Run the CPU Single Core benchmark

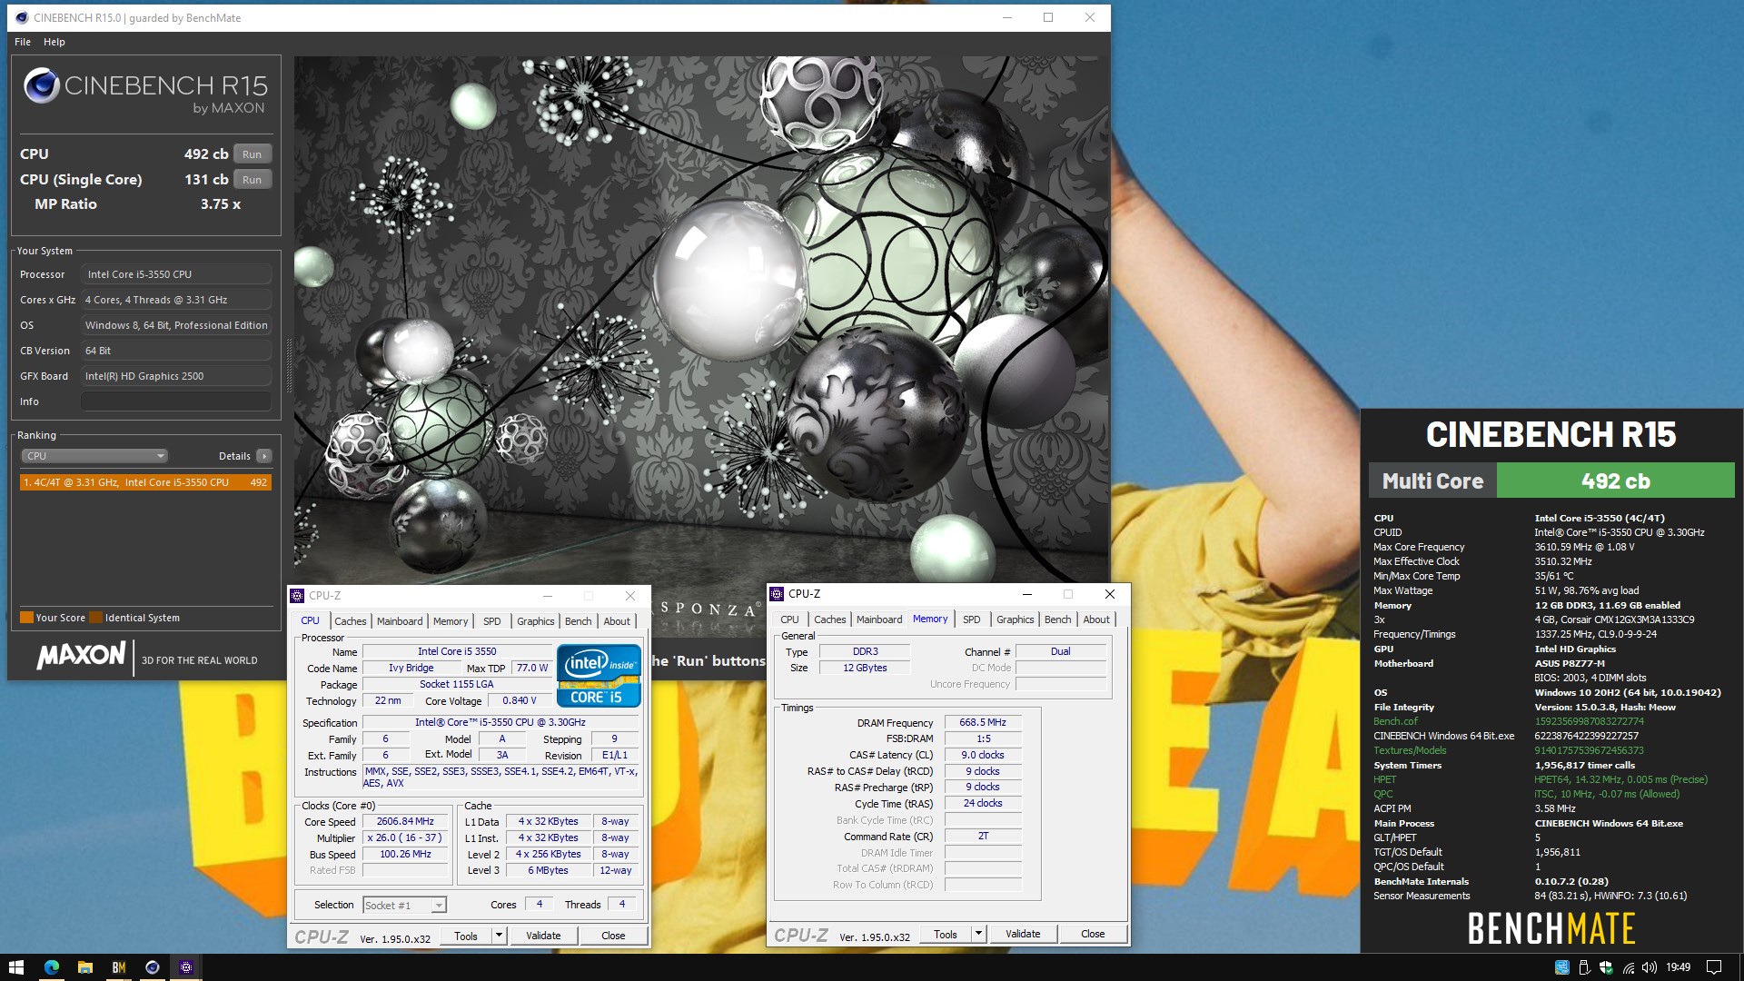pyautogui.click(x=253, y=180)
